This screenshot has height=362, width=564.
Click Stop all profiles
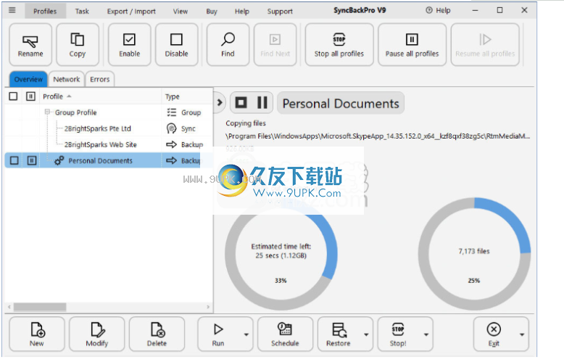coord(339,45)
